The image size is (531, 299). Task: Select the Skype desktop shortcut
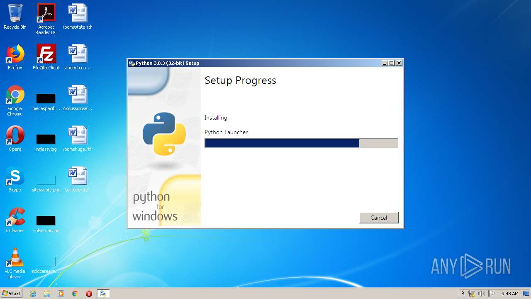click(15, 179)
